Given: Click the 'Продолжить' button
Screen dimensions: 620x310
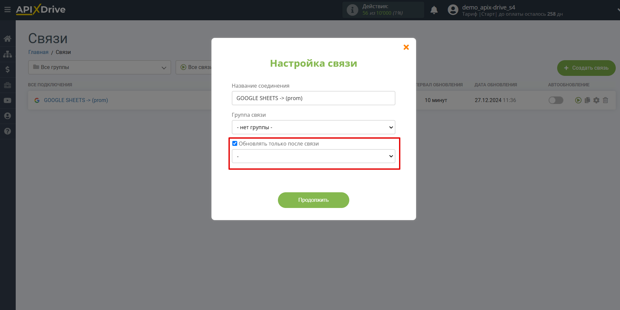Looking at the screenshot, I should tap(313, 200).
